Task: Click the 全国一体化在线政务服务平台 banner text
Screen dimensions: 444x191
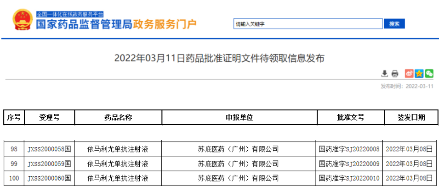Action: point(70,14)
